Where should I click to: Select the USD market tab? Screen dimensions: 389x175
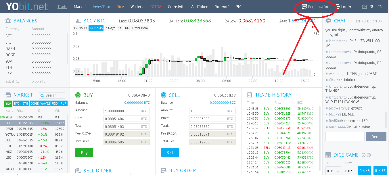55,104
